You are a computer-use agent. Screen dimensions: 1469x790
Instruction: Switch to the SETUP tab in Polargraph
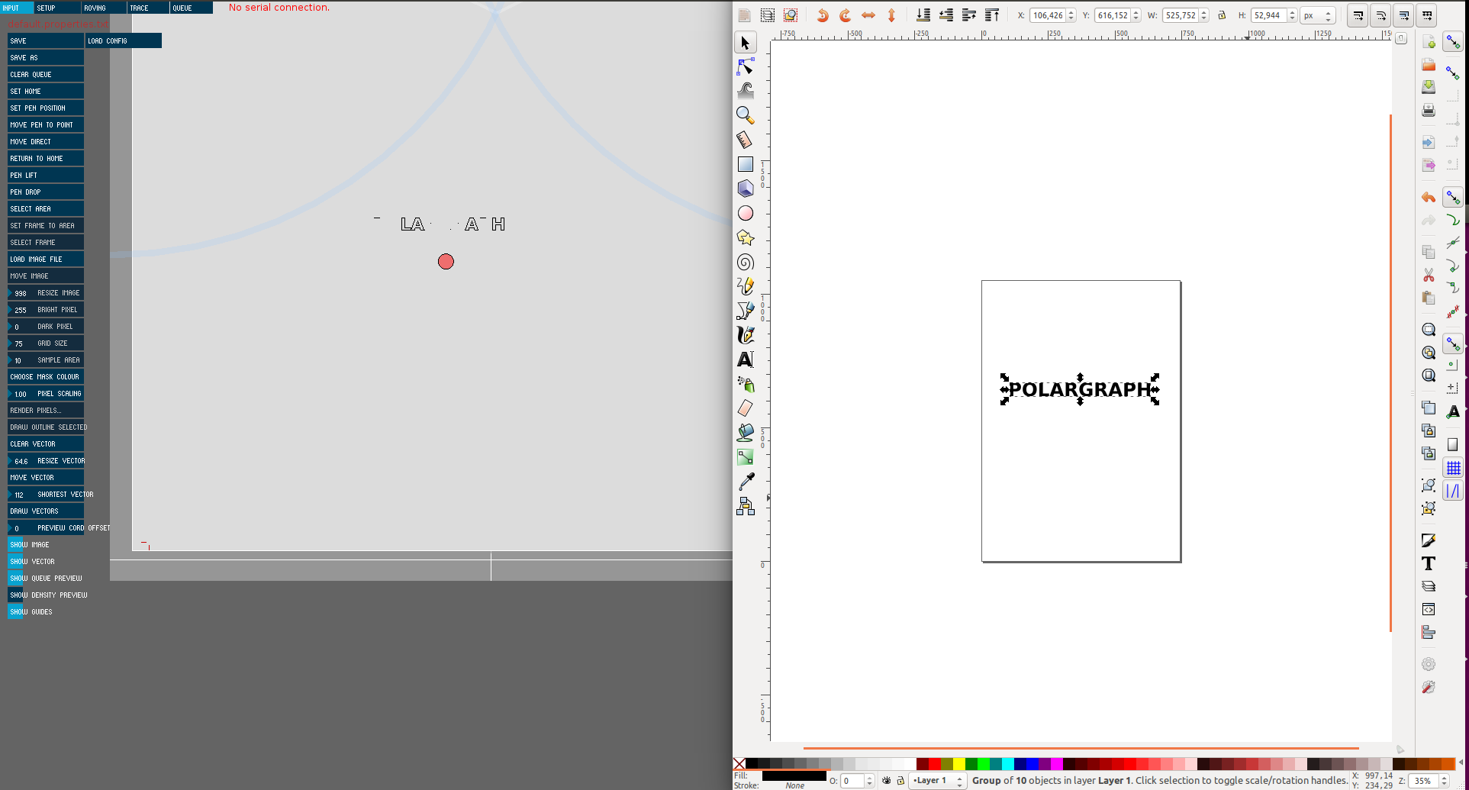(x=57, y=8)
